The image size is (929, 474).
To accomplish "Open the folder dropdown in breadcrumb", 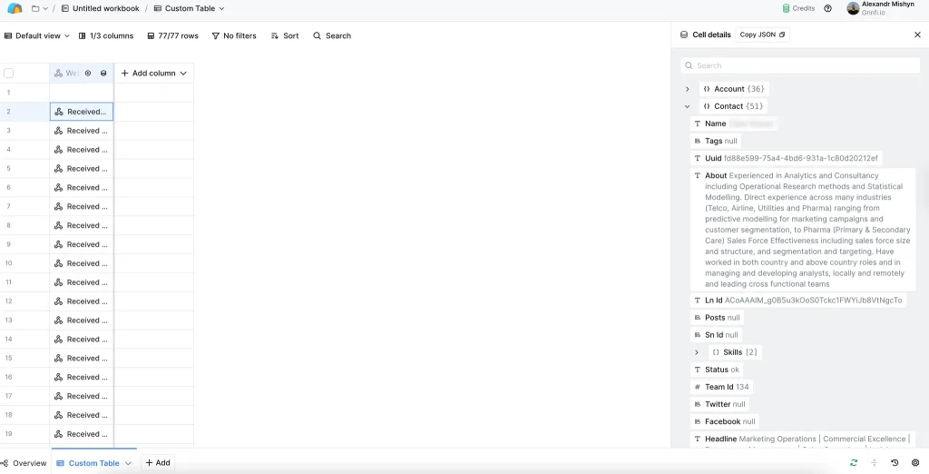I will point(39,8).
